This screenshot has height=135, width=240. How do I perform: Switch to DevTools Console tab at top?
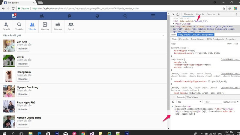200,14
